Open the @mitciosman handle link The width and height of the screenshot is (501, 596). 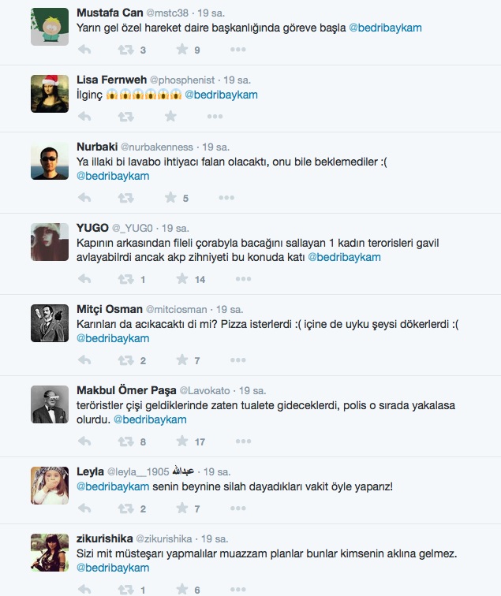point(176,309)
